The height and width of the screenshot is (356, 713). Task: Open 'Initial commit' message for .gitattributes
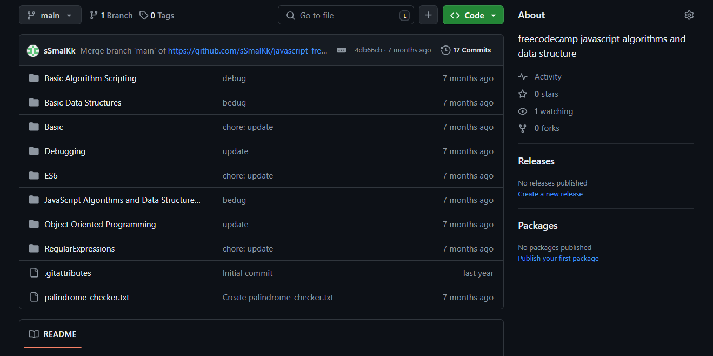pyautogui.click(x=248, y=273)
